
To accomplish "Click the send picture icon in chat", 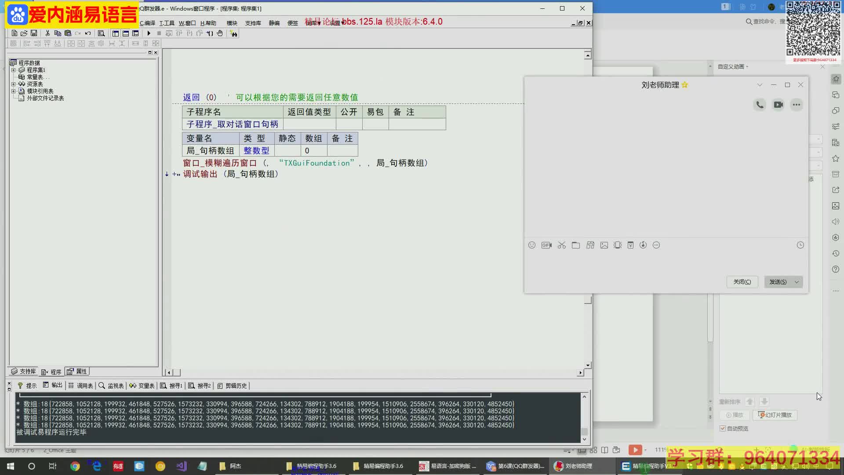I will tap(604, 245).
